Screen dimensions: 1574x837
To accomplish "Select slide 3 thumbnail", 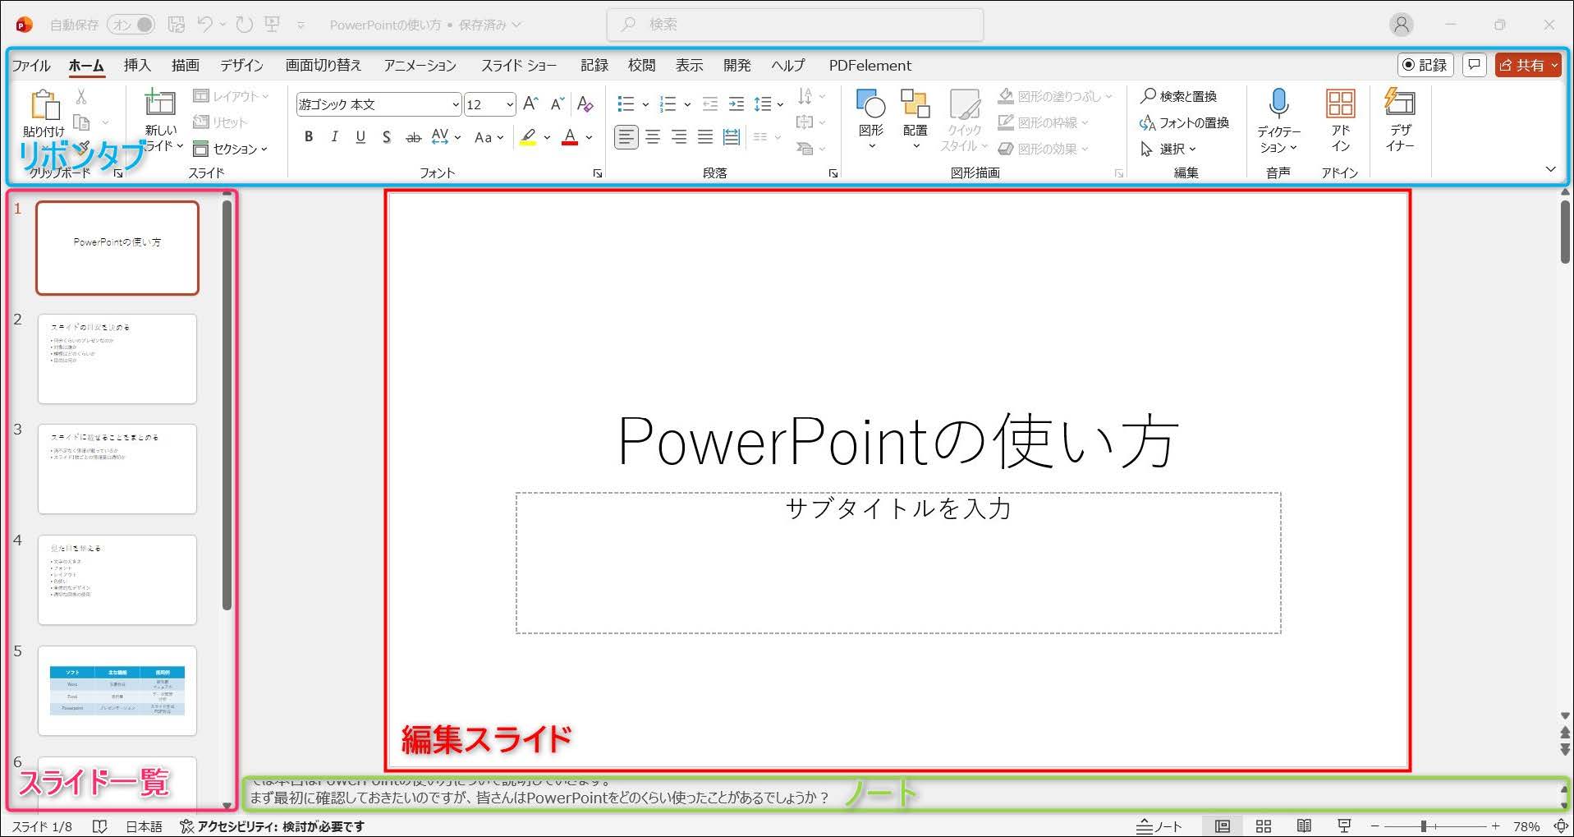I will (117, 468).
